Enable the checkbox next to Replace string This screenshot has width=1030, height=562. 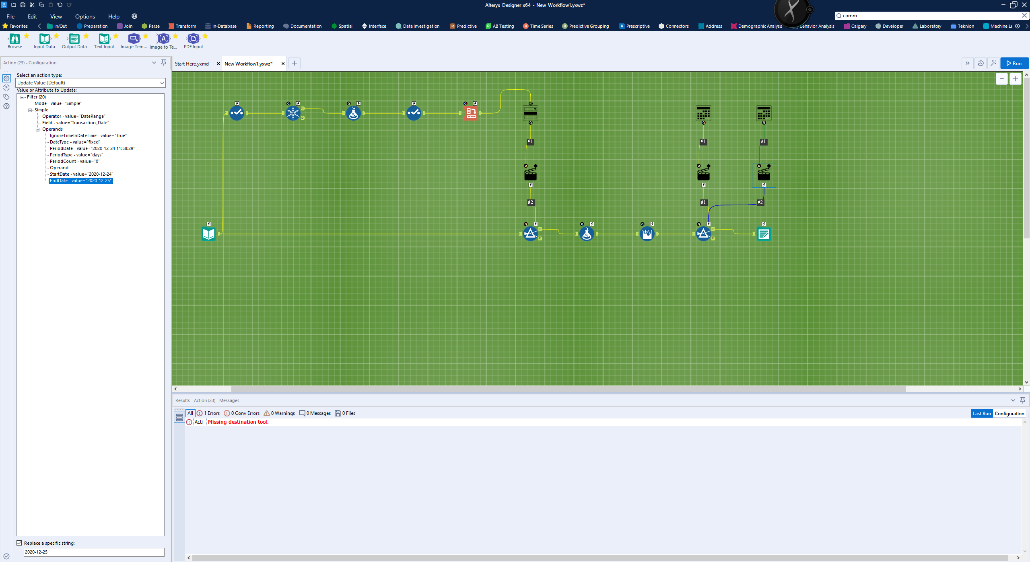coord(19,543)
